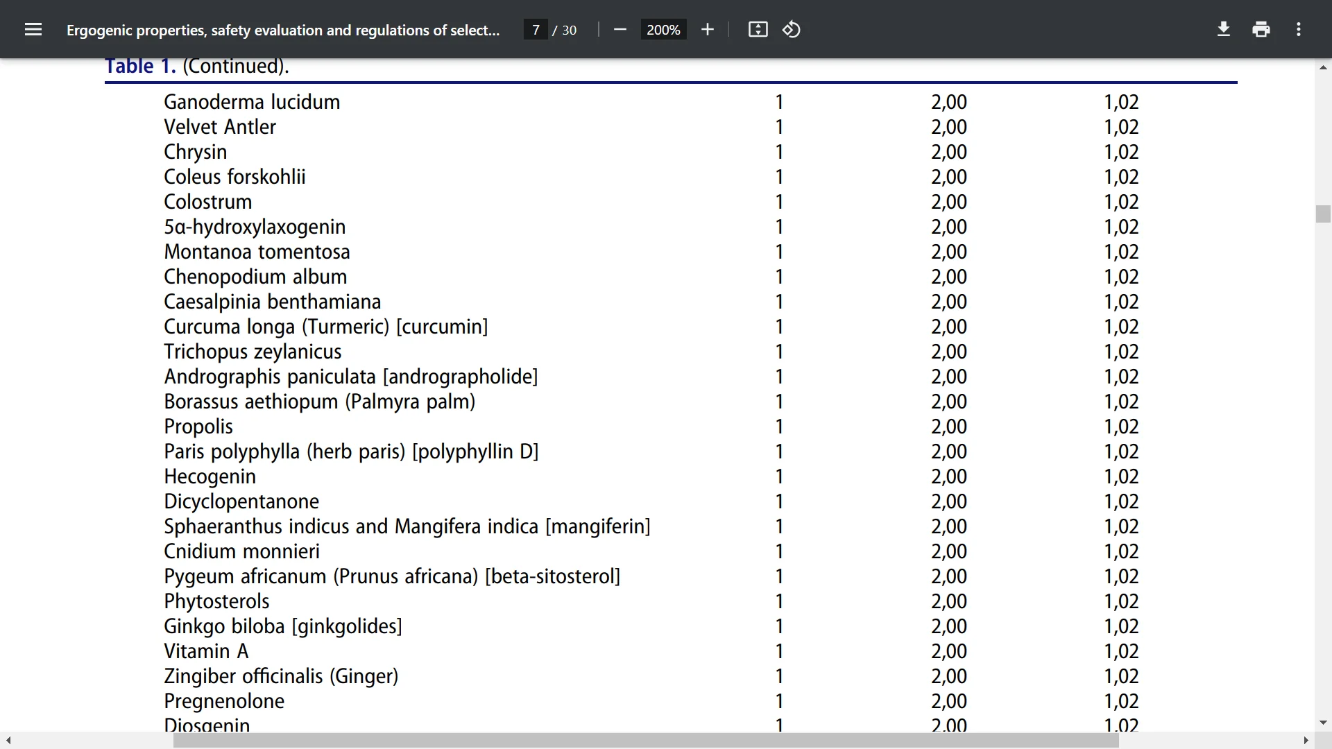This screenshot has width=1332, height=749.
Task: Click the fit to page icon
Action: point(758,31)
